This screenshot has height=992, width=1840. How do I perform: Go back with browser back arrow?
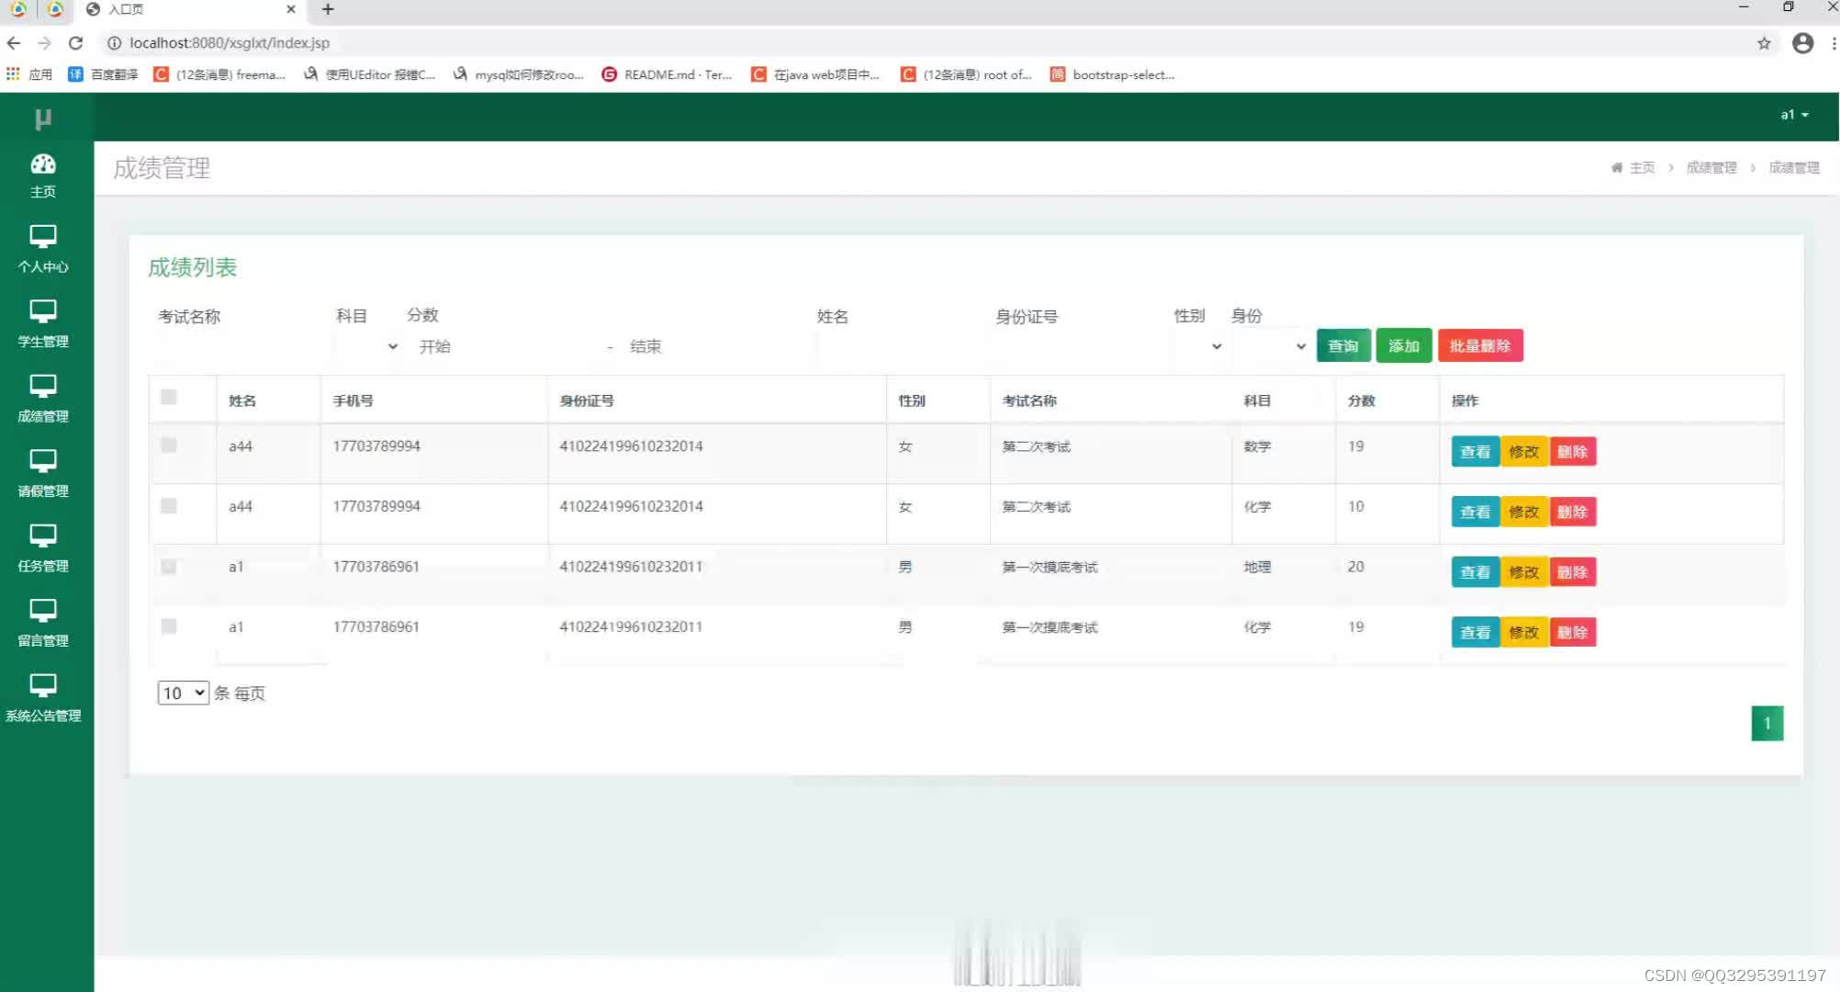pos(14,43)
